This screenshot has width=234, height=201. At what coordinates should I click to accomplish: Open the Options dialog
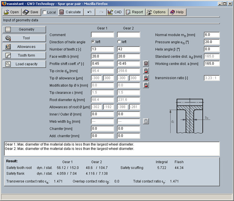click(x=156, y=12)
